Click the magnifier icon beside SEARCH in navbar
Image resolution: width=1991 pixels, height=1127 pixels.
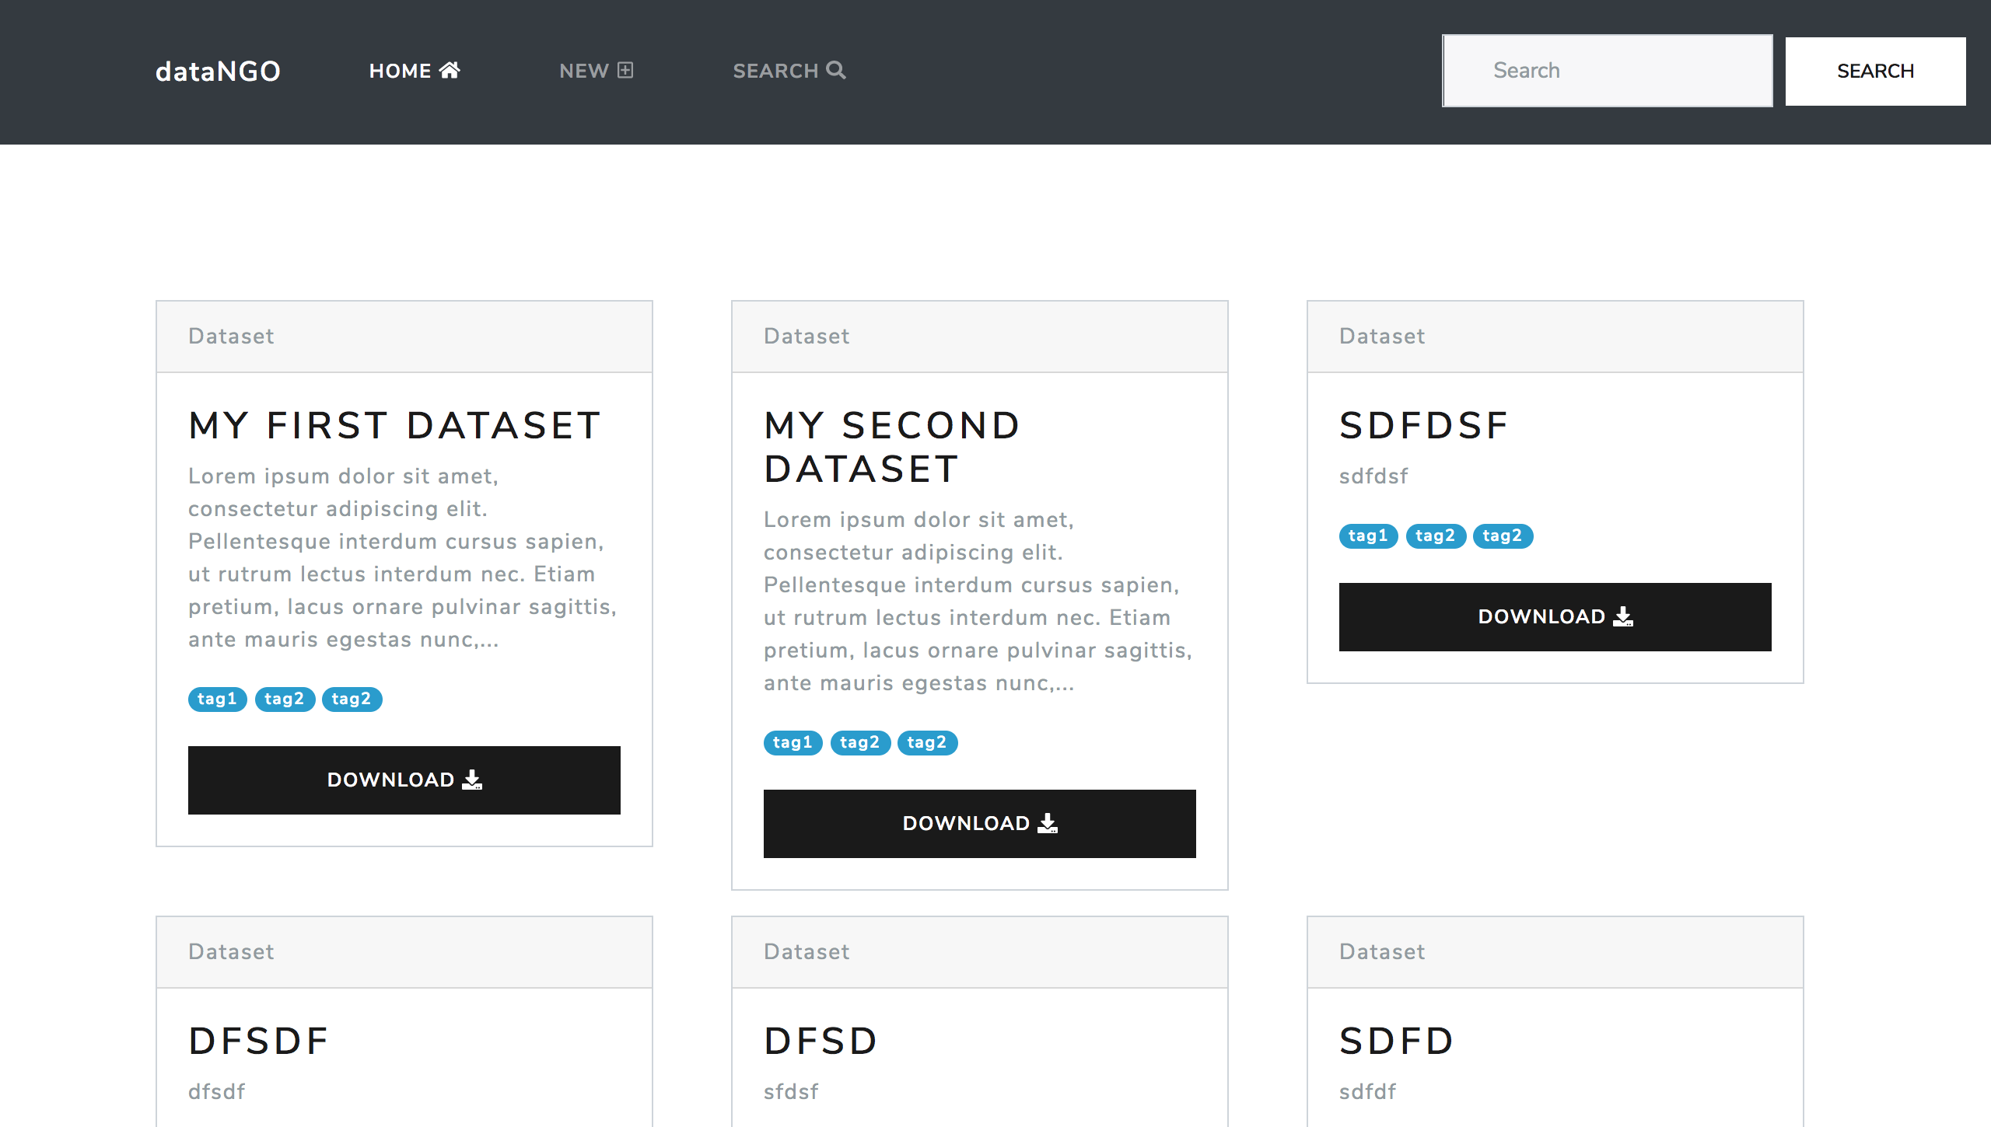click(x=836, y=70)
